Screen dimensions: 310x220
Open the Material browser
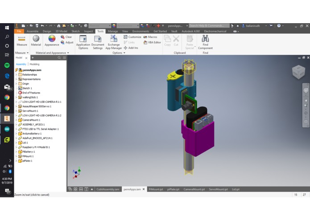point(36,41)
